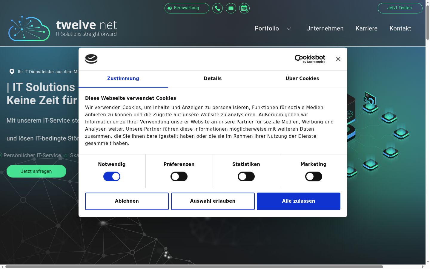Image resolution: width=430 pixels, height=269 pixels.
Task: Click the location pin icon
Action: point(12,72)
